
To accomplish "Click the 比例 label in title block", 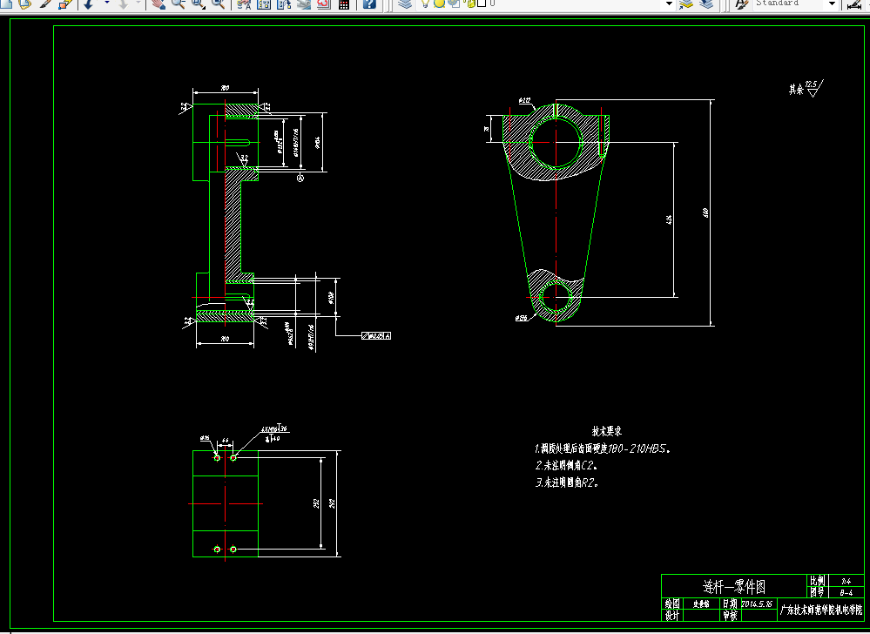I will click(x=817, y=581).
